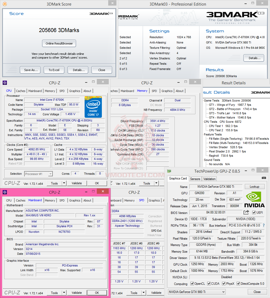Click the Bus Interface question mark icon
Viewport: 270px width, 298px height.
coord(263,225)
